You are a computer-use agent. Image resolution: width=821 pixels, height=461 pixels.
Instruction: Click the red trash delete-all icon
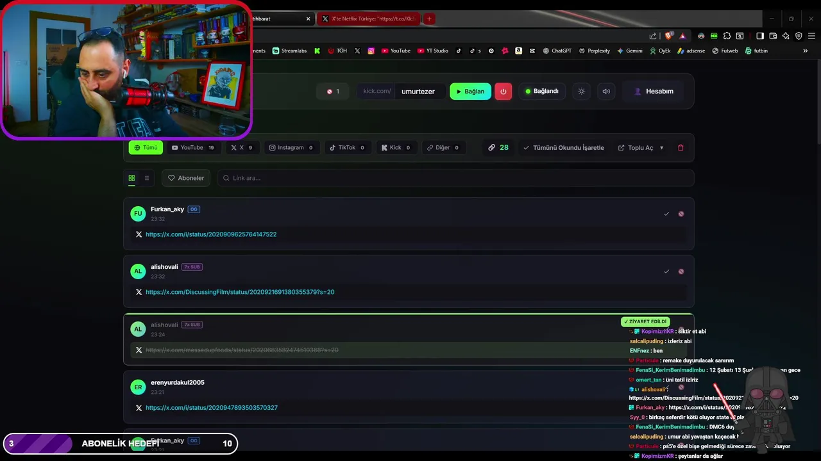(x=681, y=147)
